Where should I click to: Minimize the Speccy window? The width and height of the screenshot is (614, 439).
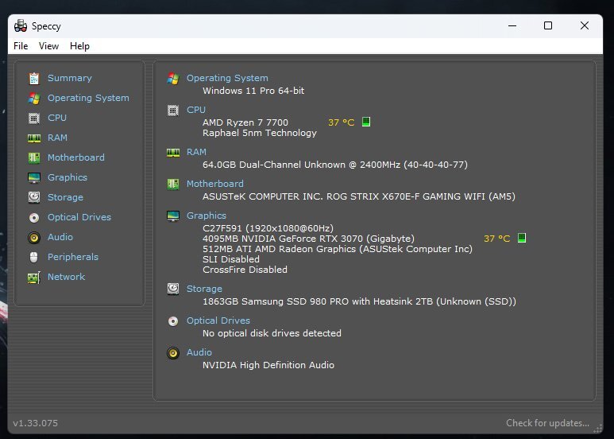click(x=512, y=26)
